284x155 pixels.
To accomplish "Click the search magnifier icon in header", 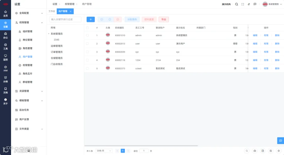I will point(237,4).
